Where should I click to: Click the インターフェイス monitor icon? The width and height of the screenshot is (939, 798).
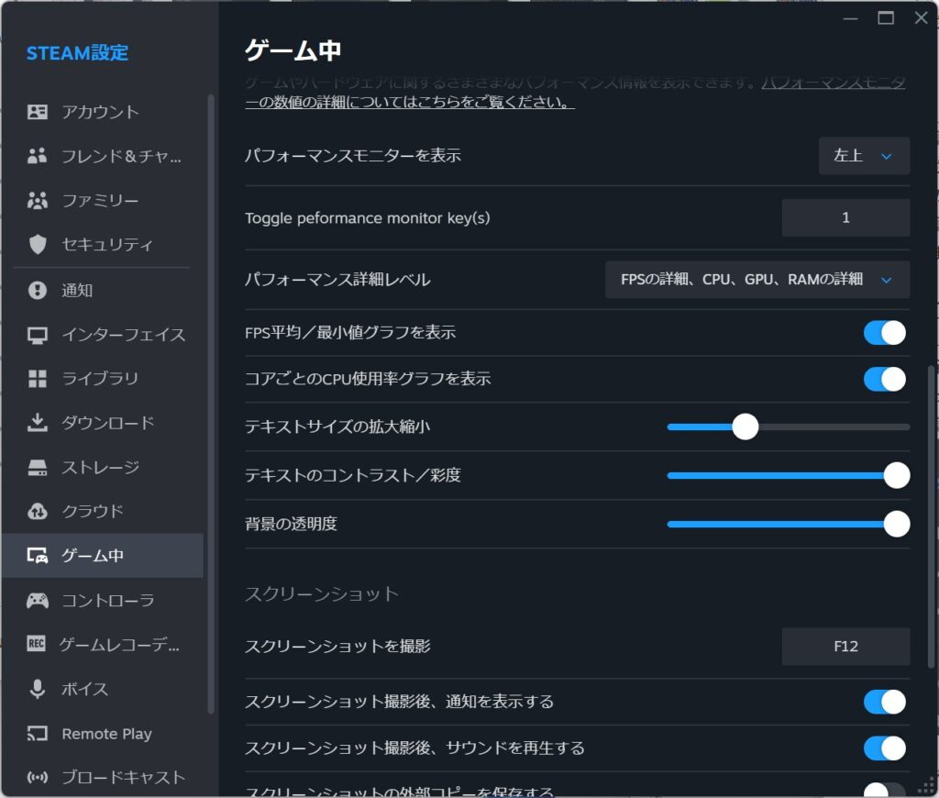coord(37,334)
